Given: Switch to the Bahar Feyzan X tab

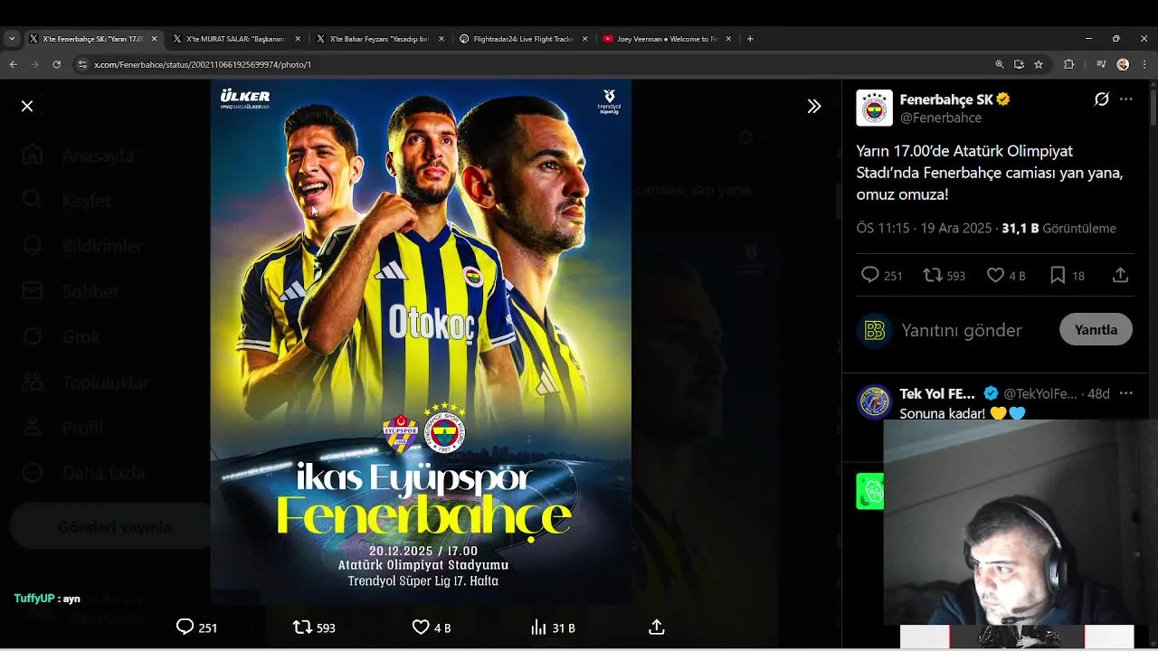Looking at the screenshot, I should pyautogui.click(x=378, y=39).
